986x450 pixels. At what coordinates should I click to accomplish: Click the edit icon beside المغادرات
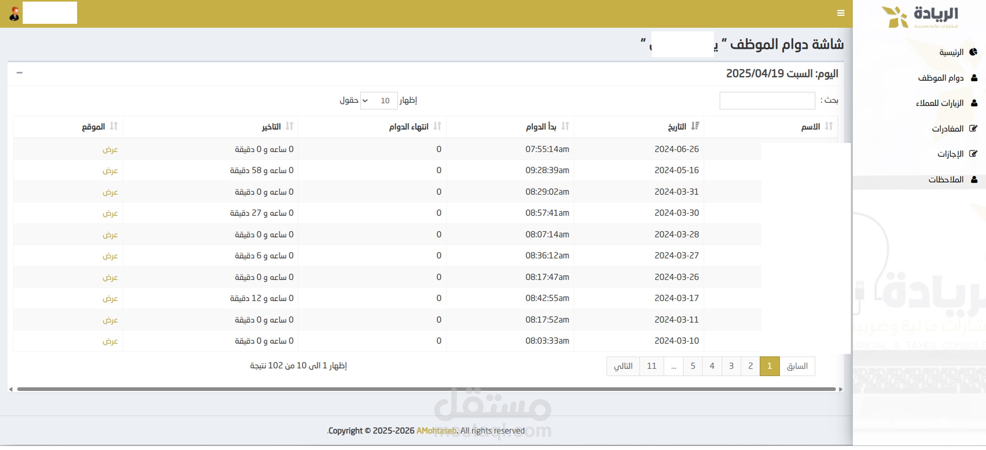click(973, 128)
